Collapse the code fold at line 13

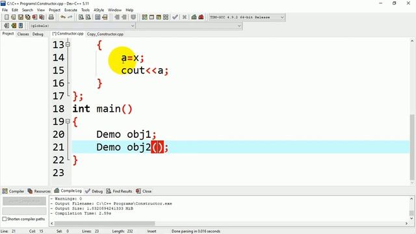[x=68, y=45]
